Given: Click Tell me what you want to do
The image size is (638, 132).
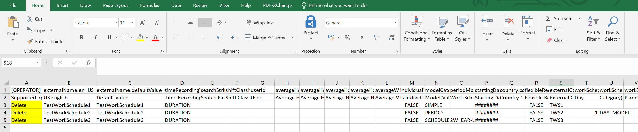Looking at the screenshot, I should [334, 5].
